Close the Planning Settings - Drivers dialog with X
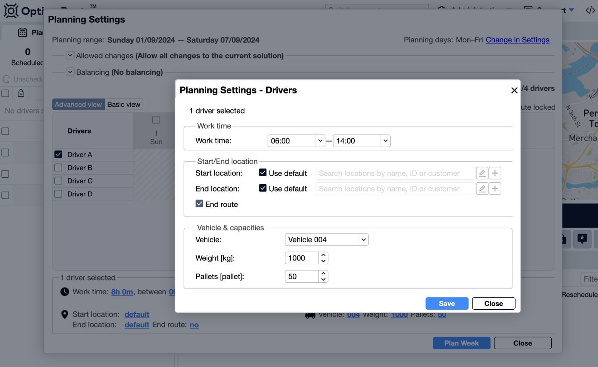 514,90
